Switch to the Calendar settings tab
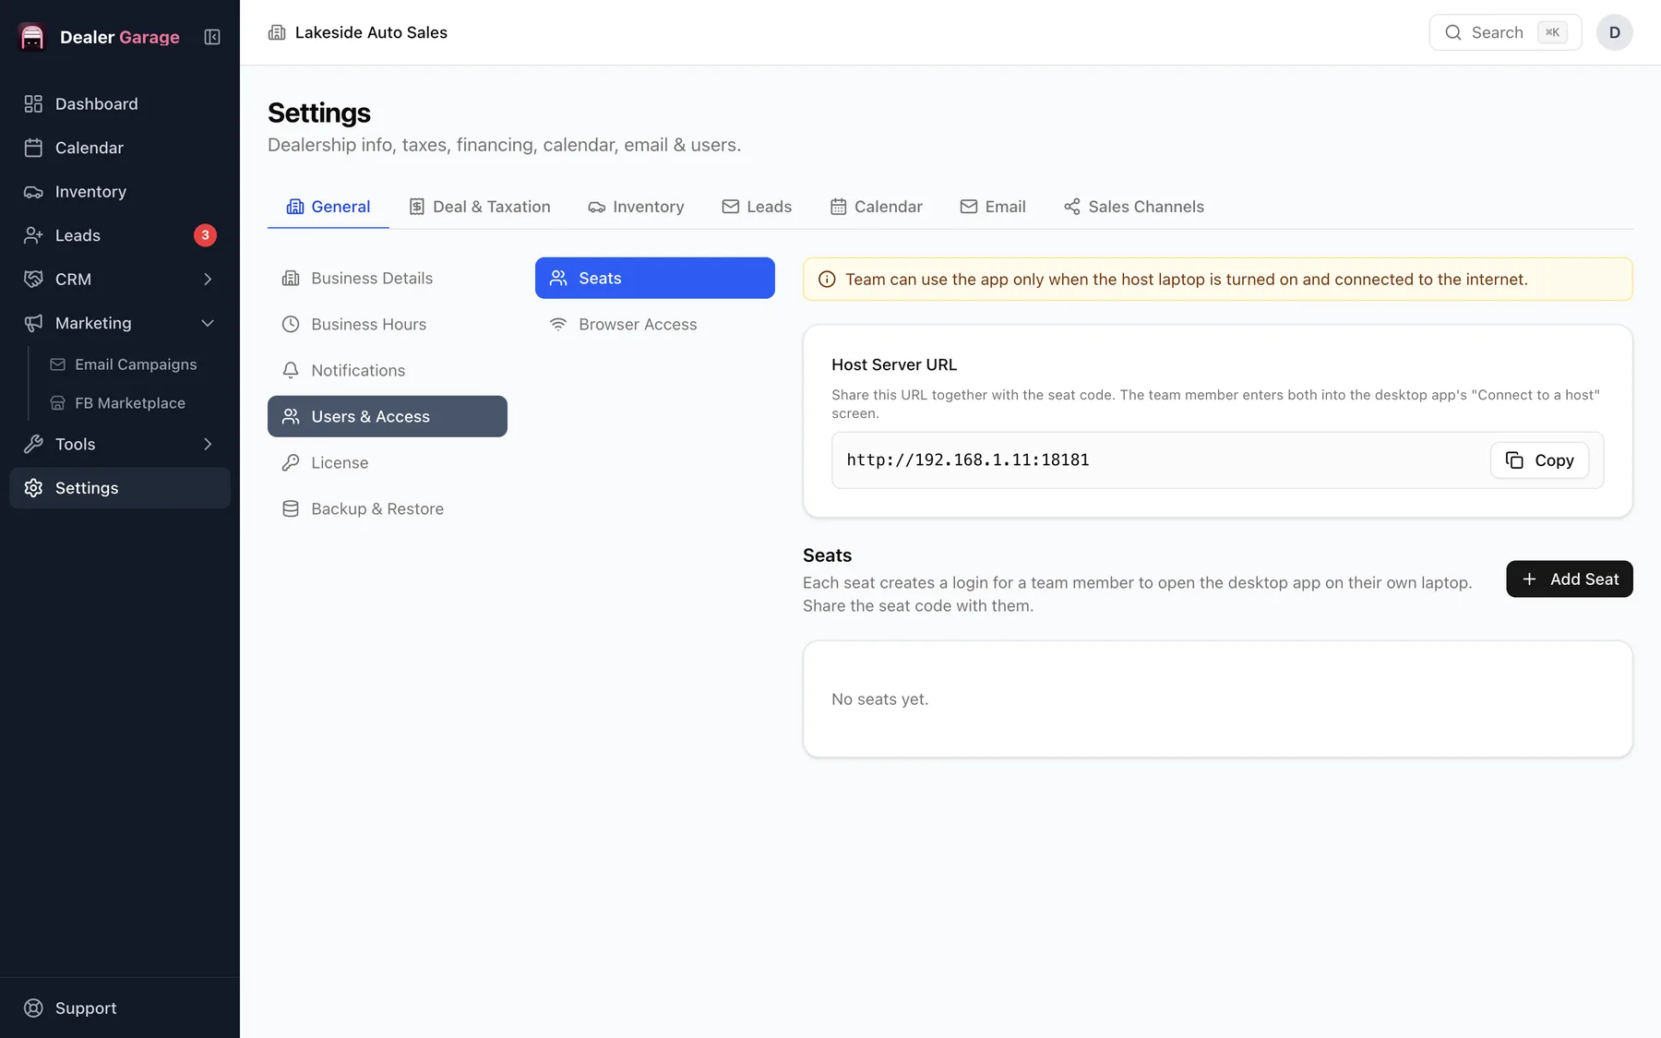Screen dimensions: 1661x1038 point(876,207)
